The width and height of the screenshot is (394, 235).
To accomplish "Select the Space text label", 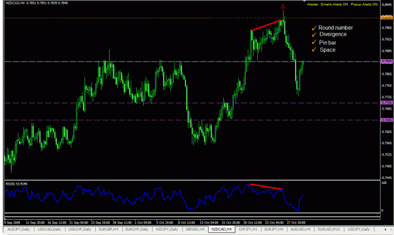I will click(327, 50).
